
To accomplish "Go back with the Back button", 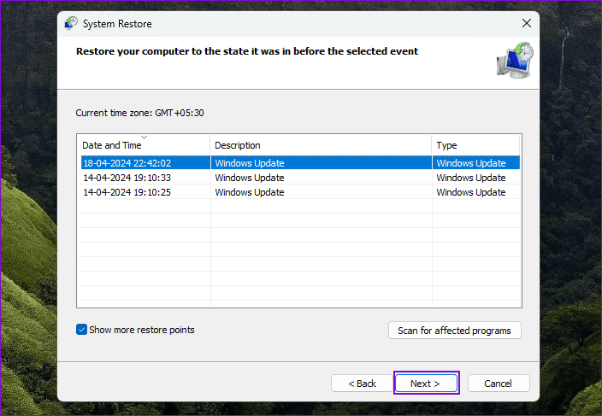I will pyautogui.click(x=362, y=384).
